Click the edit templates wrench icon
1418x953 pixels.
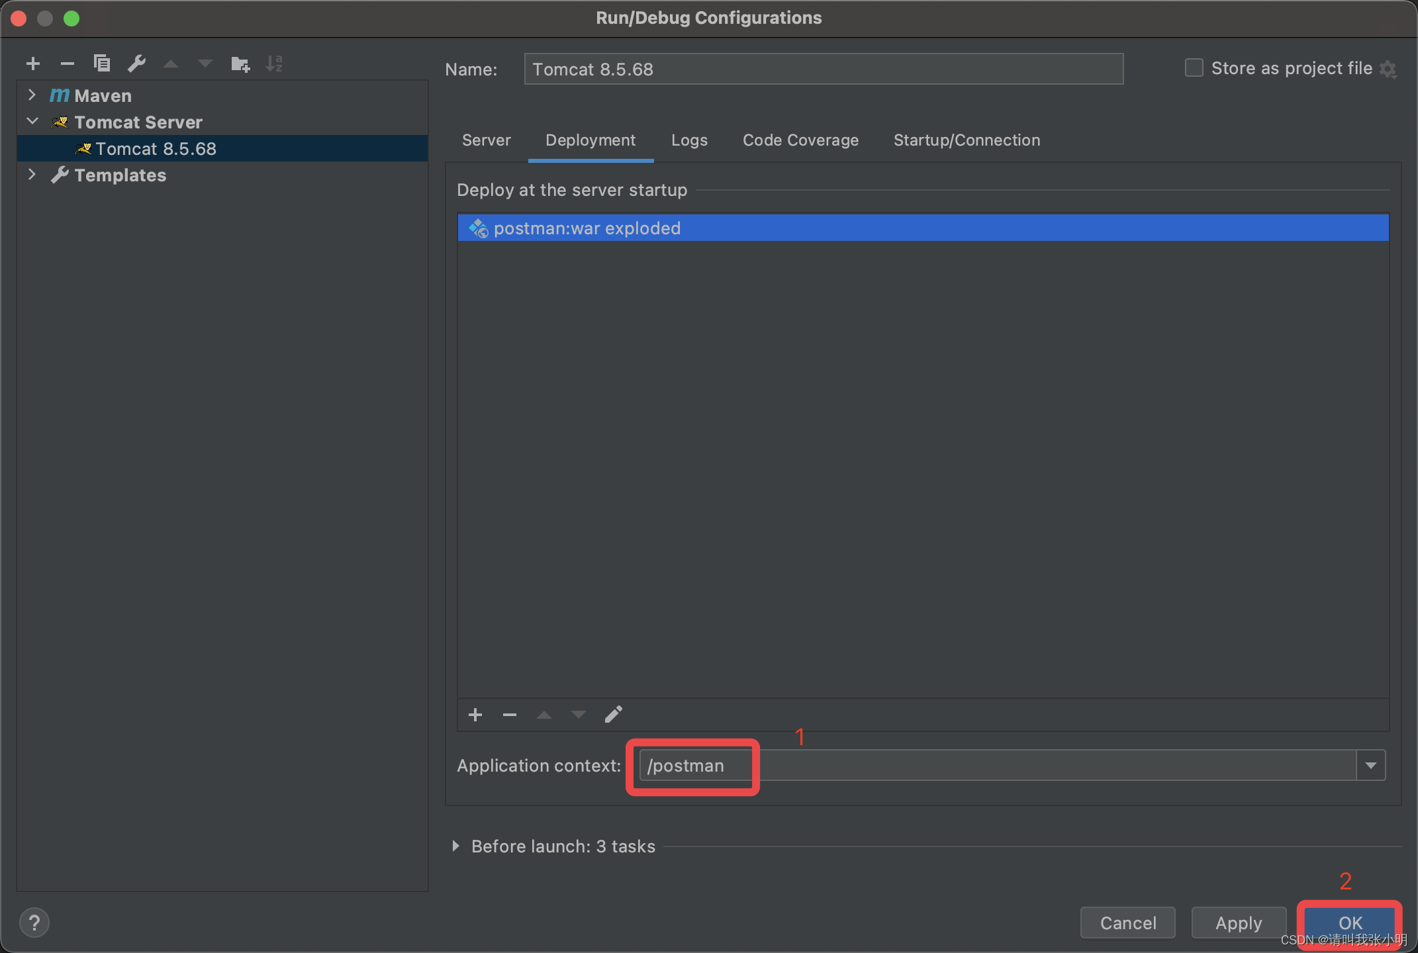pyautogui.click(x=136, y=64)
